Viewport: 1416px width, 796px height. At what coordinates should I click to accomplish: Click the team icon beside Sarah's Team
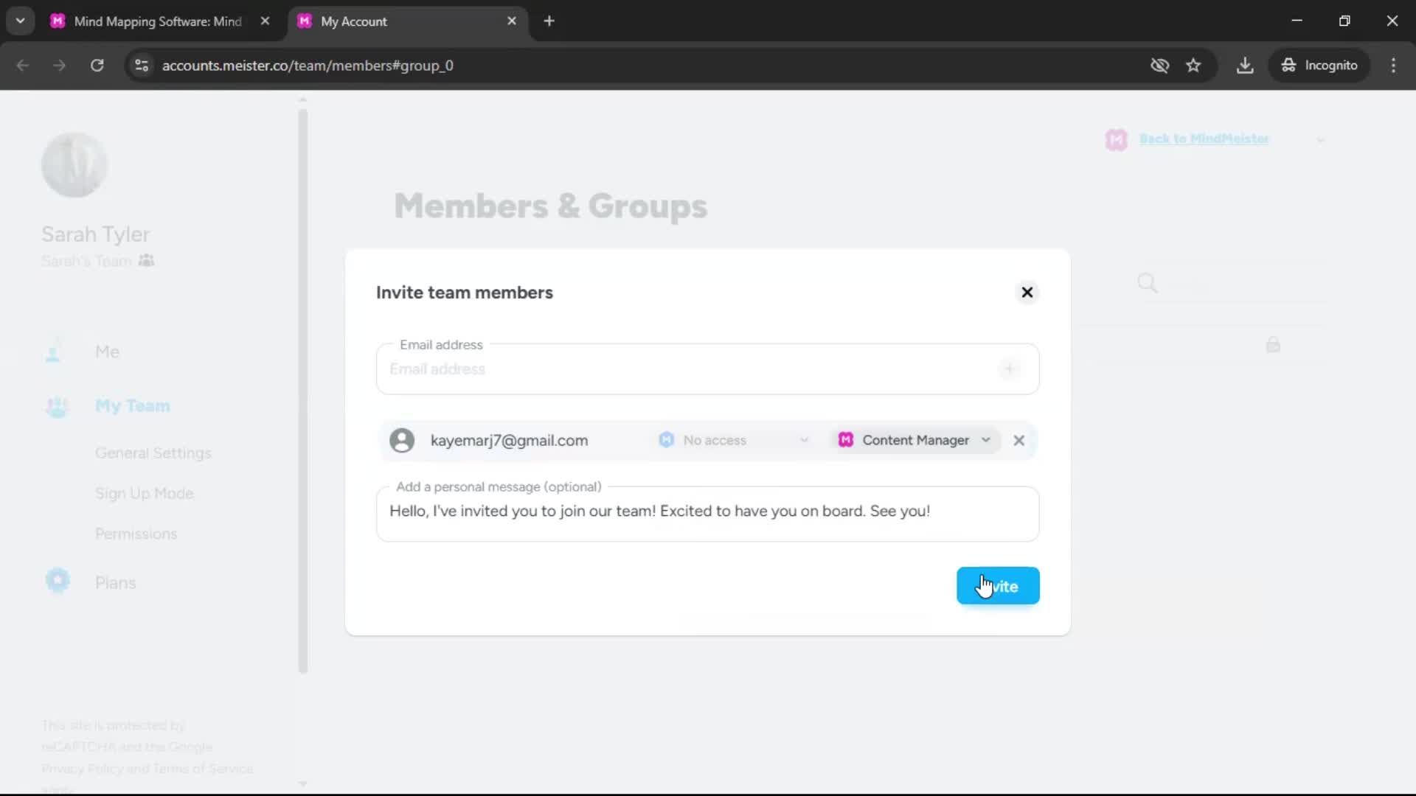pos(146,260)
